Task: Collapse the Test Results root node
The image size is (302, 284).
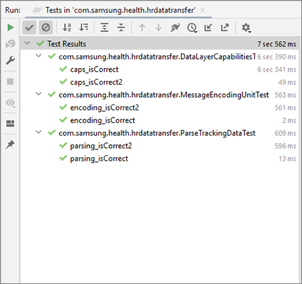Action: pyautogui.click(x=27, y=43)
